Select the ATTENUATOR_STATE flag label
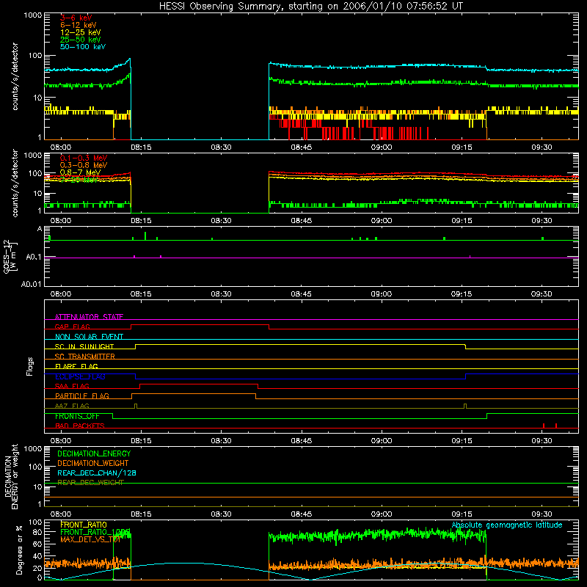This screenshot has height=587, width=587. point(89,317)
